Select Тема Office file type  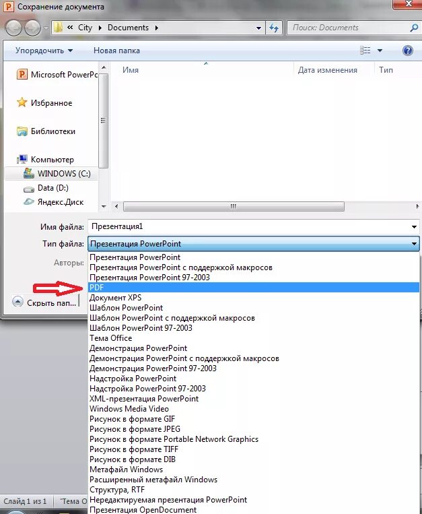pyautogui.click(x=254, y=338)
